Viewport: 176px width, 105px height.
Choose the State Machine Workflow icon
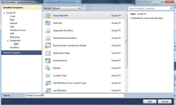point(48,38)
